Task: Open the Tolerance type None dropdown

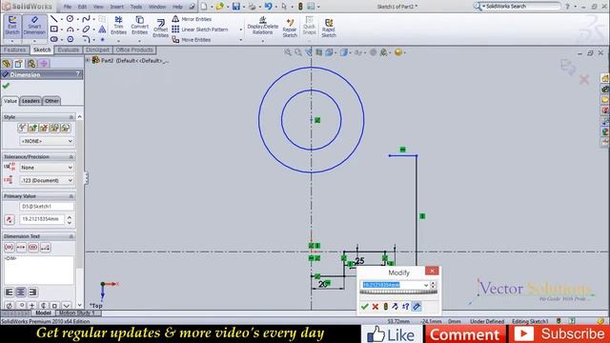Action: pyautogui.click(x=47, y=168)
